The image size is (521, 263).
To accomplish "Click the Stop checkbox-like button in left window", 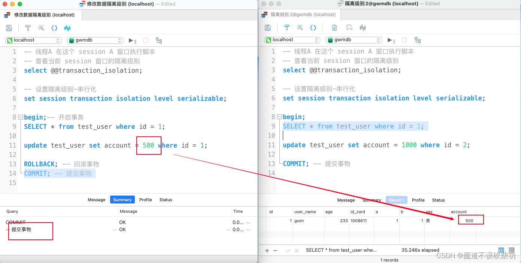I will (146, 40).
